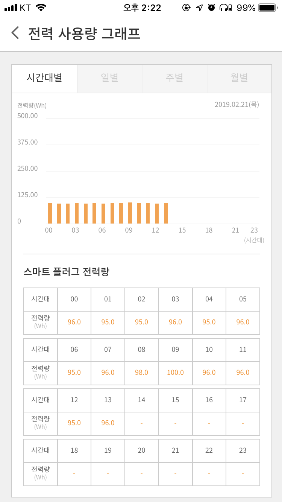Tap the rotation lock status icon
The image size is (282, 502).
(x=186, y=8)
